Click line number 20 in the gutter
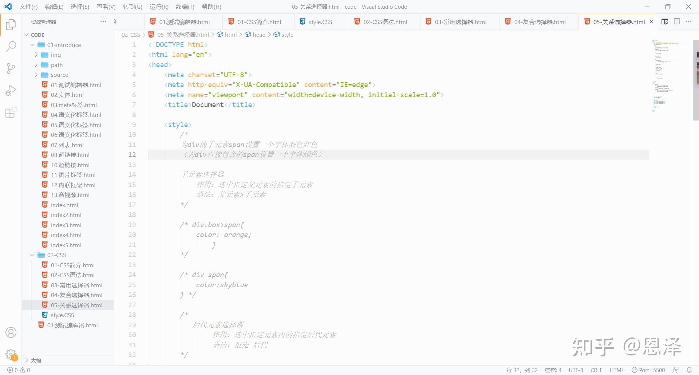The width and height of the screenshot is (699, 375). [x=132, y=235]
